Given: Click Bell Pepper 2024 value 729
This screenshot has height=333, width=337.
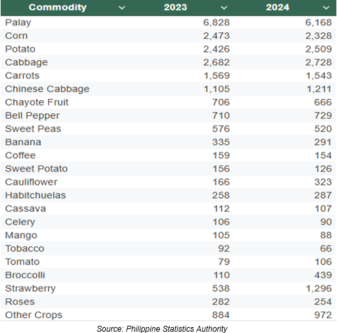Looking at the screenshot, I should pyautogui.click(x=323, y=116).
